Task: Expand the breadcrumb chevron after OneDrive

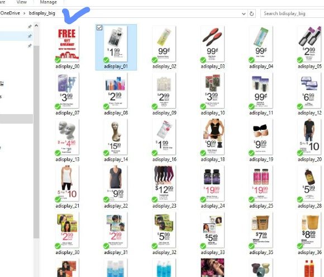Action: (25, 13)
